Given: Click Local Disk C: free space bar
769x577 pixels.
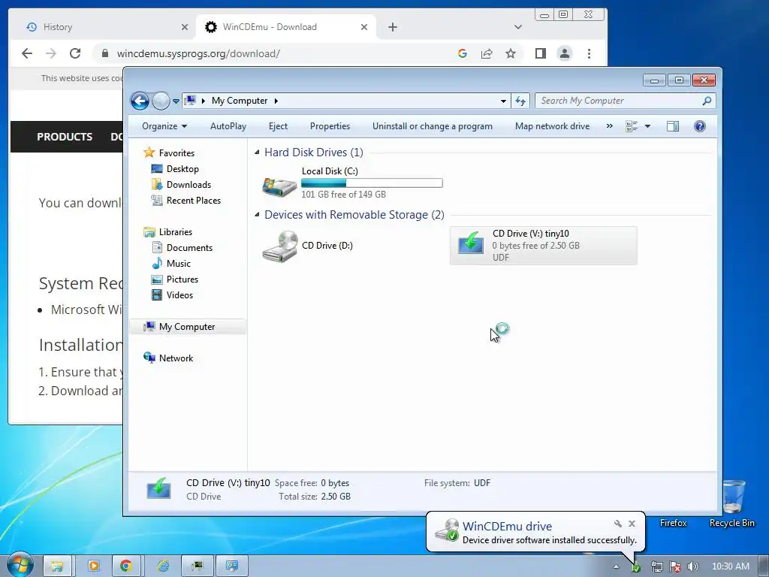Looking at the screenshot, I should click(x=372, y=183).
